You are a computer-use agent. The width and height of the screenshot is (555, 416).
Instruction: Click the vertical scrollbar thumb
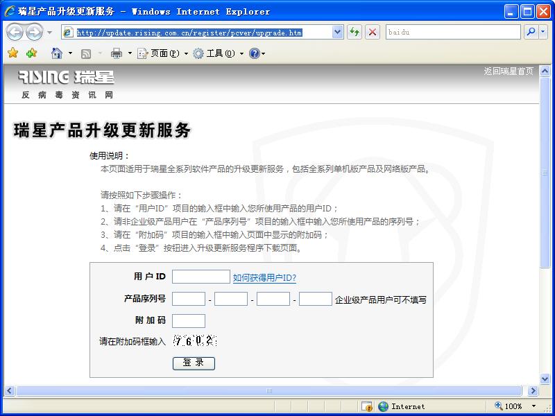[545, 173]
